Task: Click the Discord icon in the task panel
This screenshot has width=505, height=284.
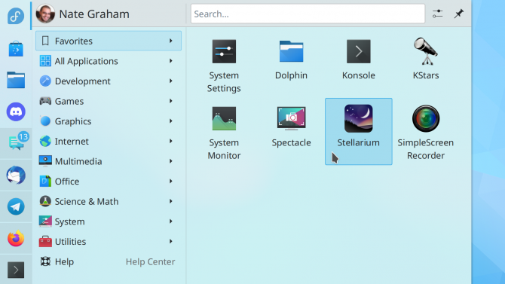Action: click(16, 111)
